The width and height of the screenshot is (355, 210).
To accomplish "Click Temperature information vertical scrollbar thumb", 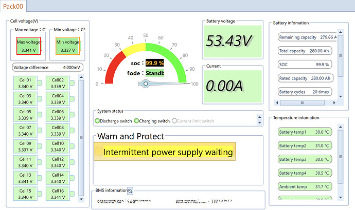I will pos(340,157).
